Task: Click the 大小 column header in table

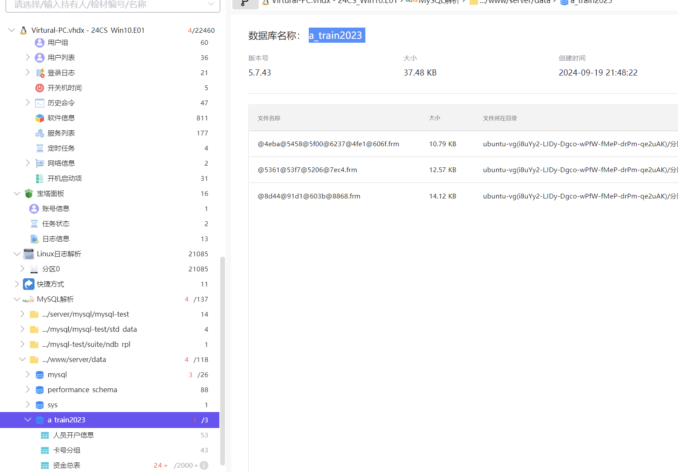Action: 435,118
